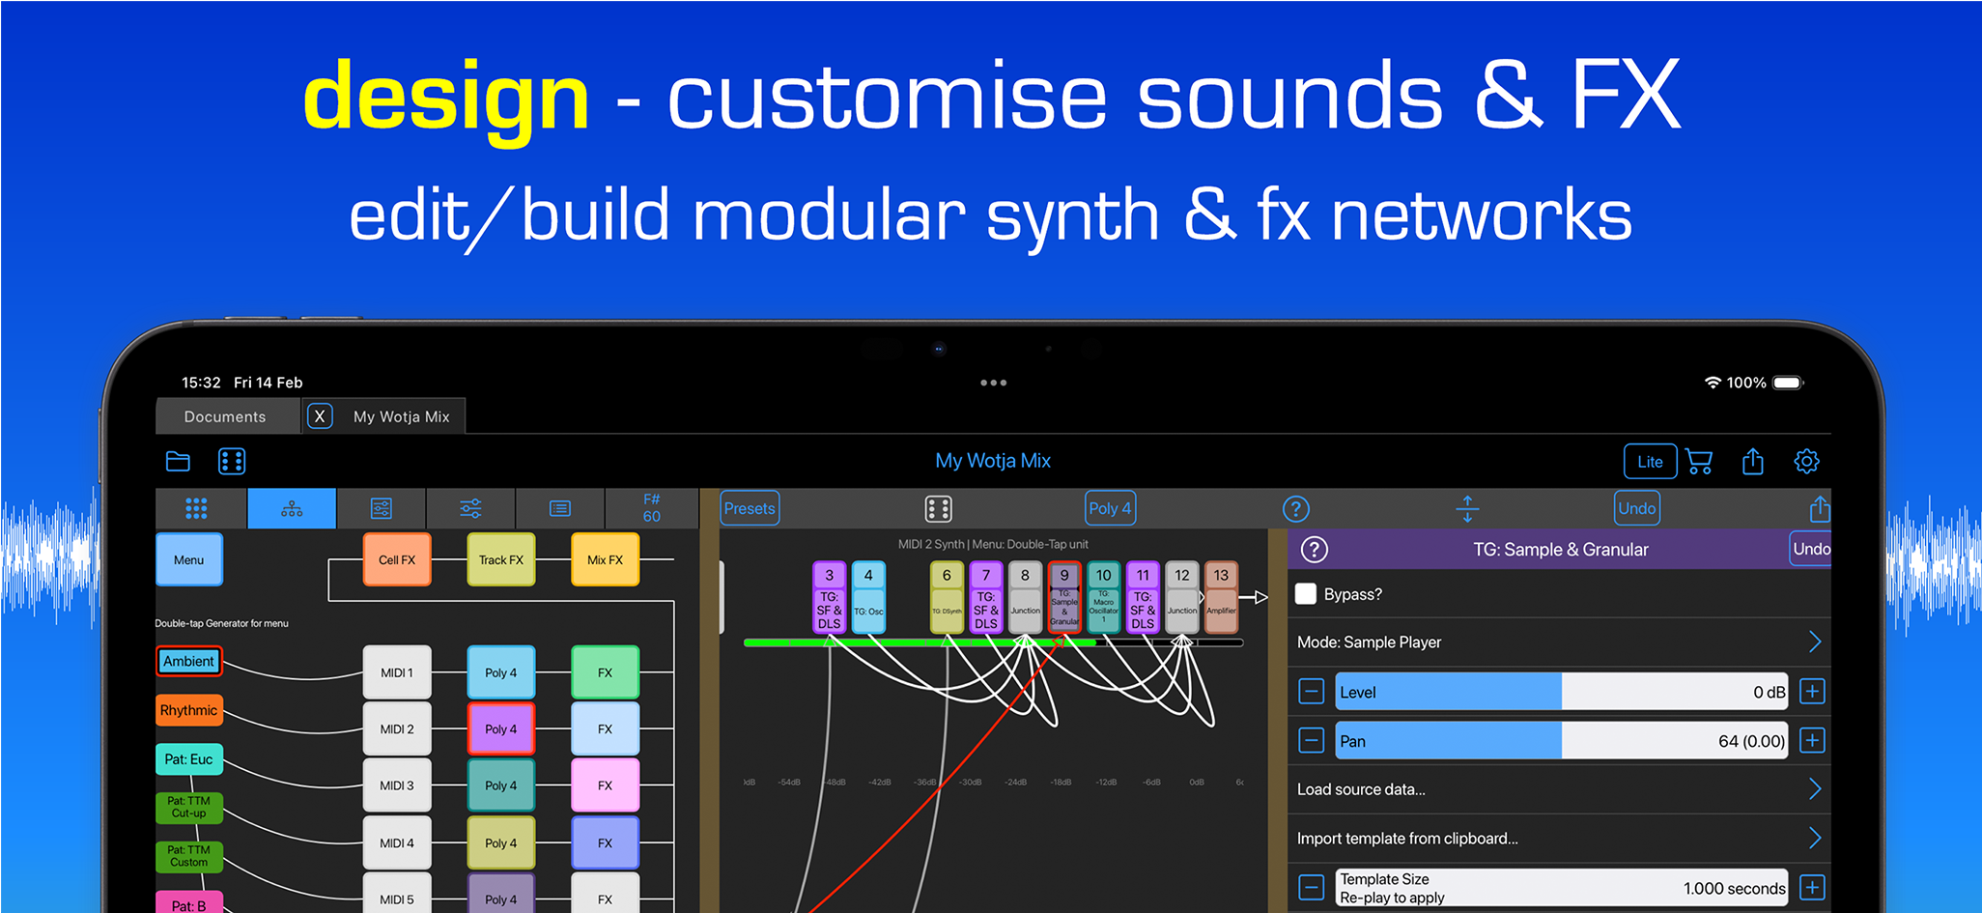Select the network view tab icon
The width and height of the screenshot is (1982, 913).
292,508
